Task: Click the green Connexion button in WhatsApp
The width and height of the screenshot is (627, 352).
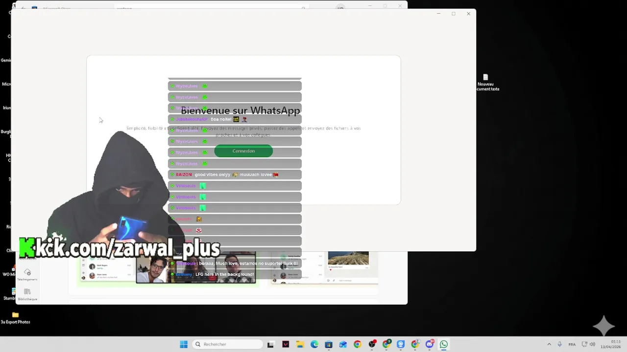Action: pos(243,151)
